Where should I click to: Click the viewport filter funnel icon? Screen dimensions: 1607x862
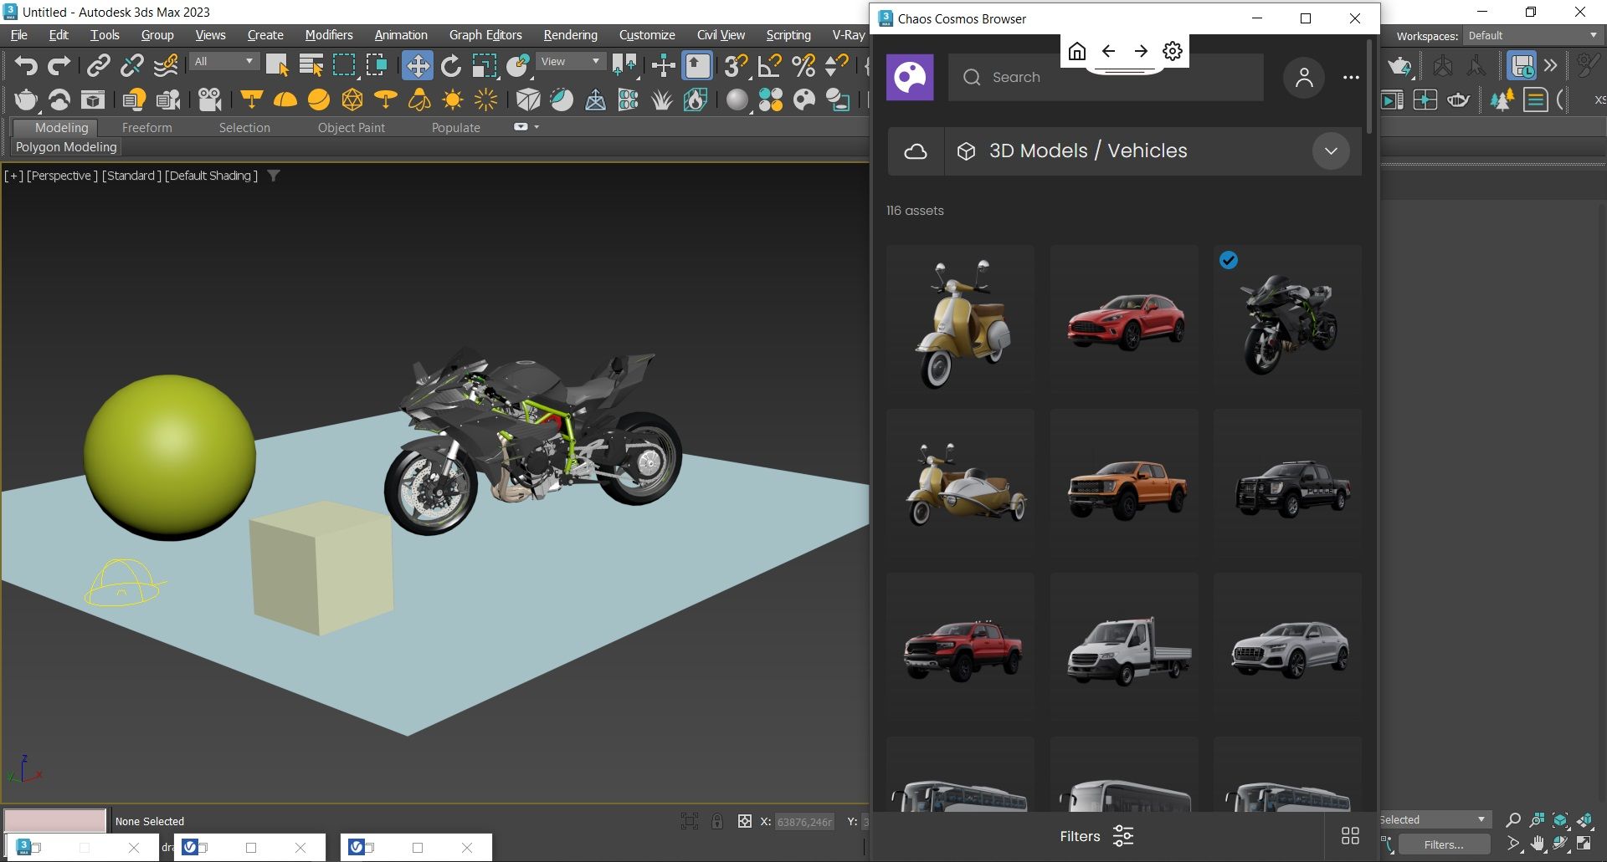273,176
